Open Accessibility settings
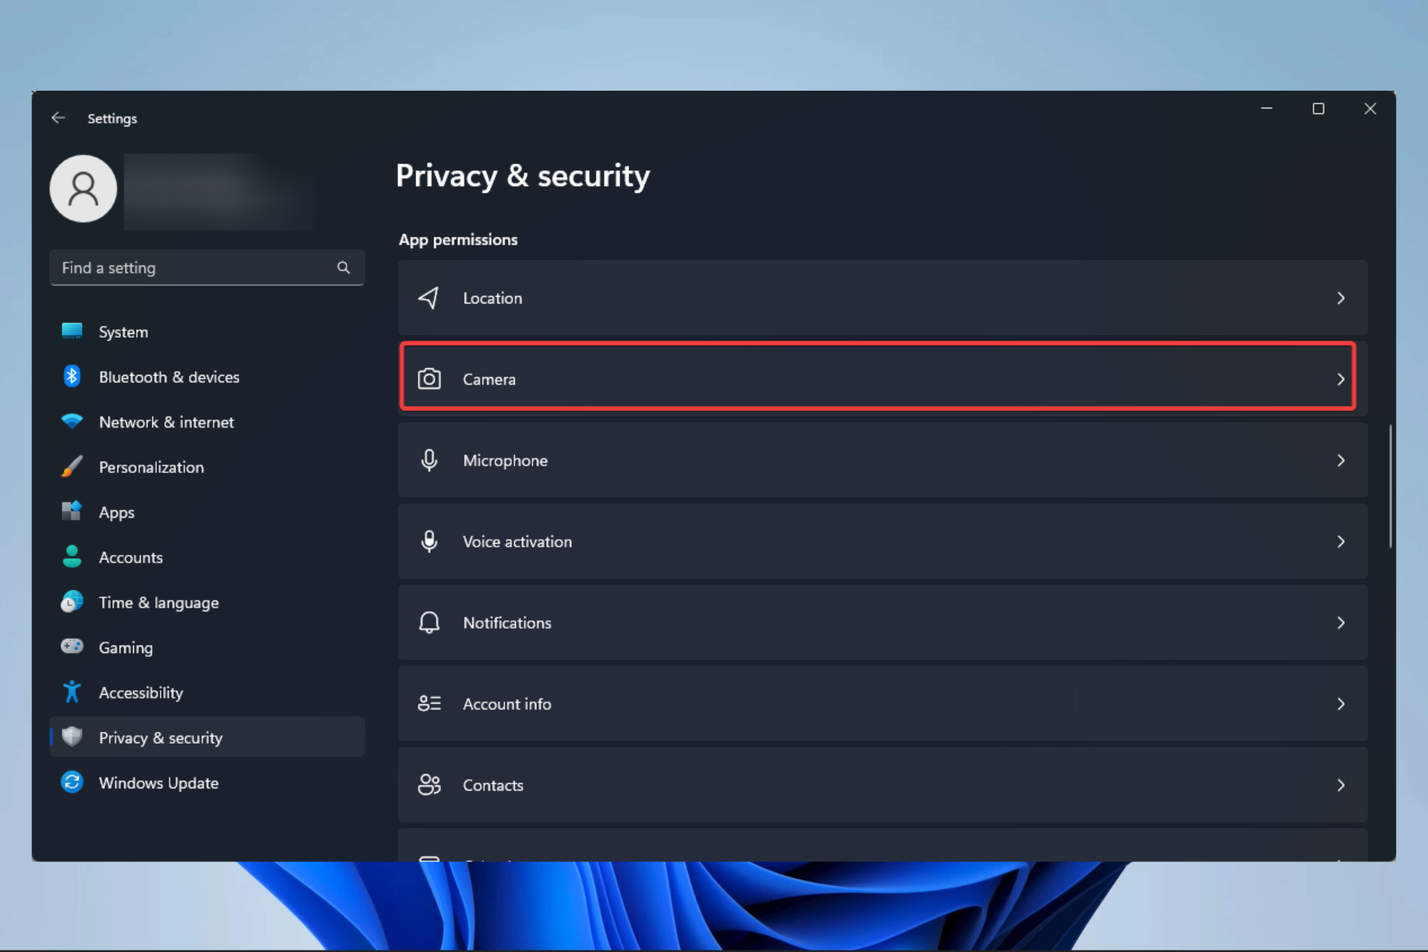 pos(207,692)
